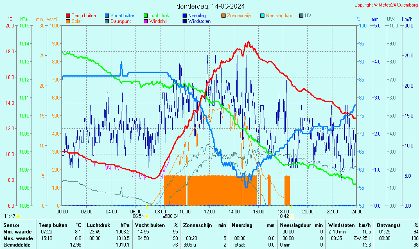This screenshot has width=420, height=249.
Task: Select the UV legend label
Action: pyautogui.click(x=308, y=16)
